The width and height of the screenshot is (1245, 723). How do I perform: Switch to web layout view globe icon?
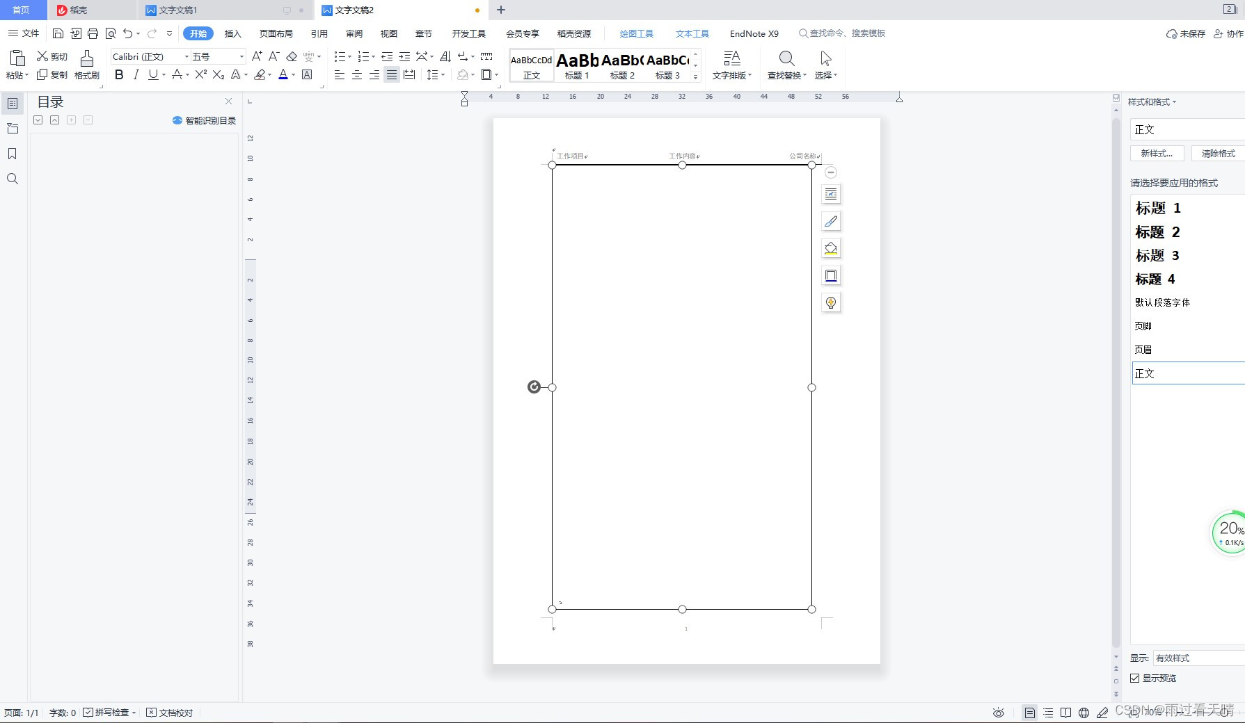(x=1084, y=713)
